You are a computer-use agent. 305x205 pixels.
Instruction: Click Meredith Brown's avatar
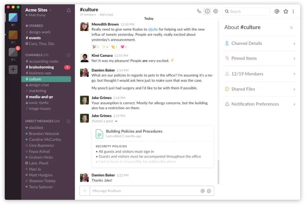tap(84, 26)
